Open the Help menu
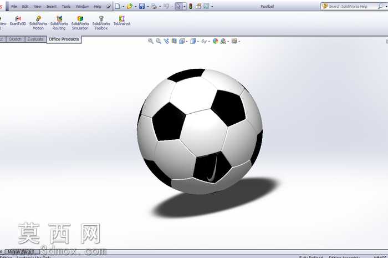388x258 pixels. pyautogui.click(x=98, y=7)
